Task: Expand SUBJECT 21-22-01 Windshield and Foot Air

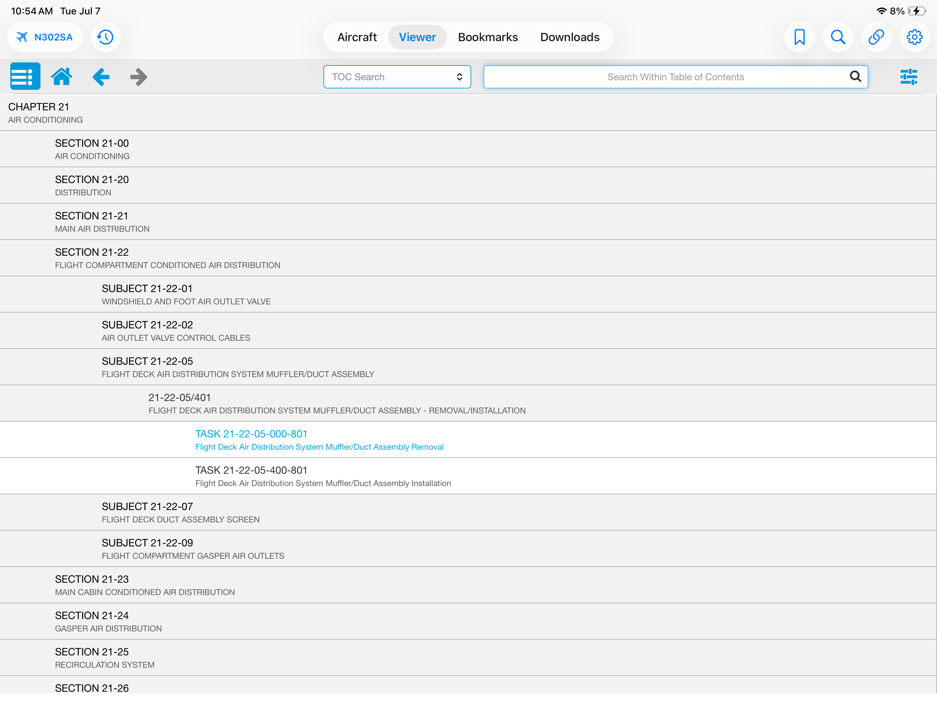Action: tap(468, 295)
